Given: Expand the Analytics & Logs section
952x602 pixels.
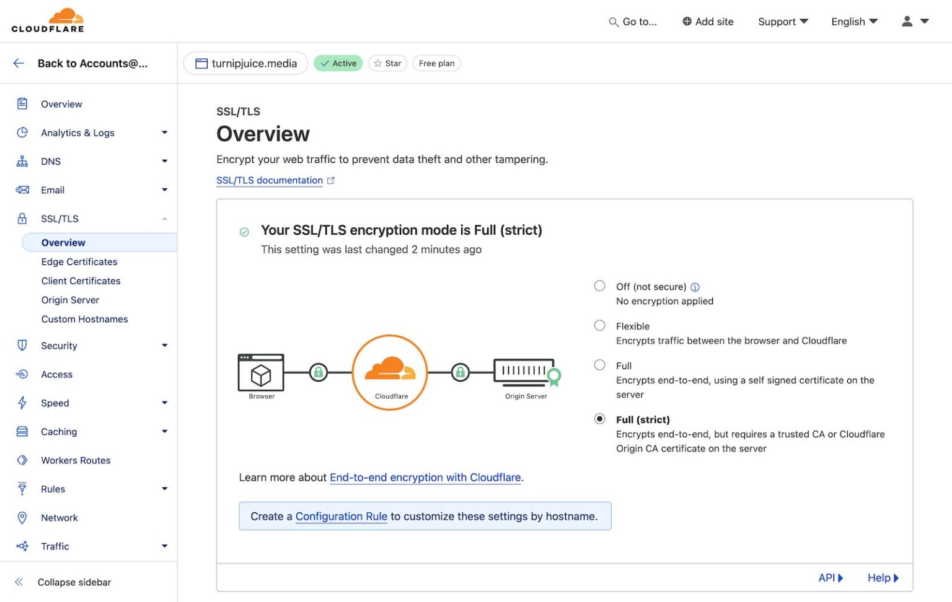Looking at the screenshot, I should tap(164, 133).
